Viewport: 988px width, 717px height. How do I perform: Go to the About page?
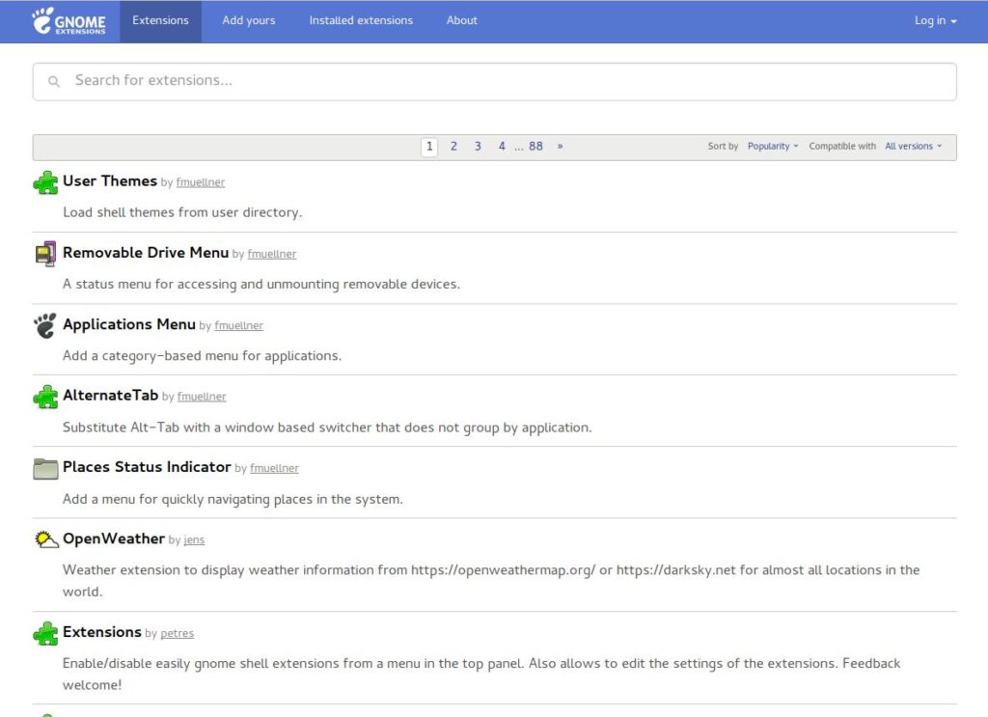coord(462,21)
